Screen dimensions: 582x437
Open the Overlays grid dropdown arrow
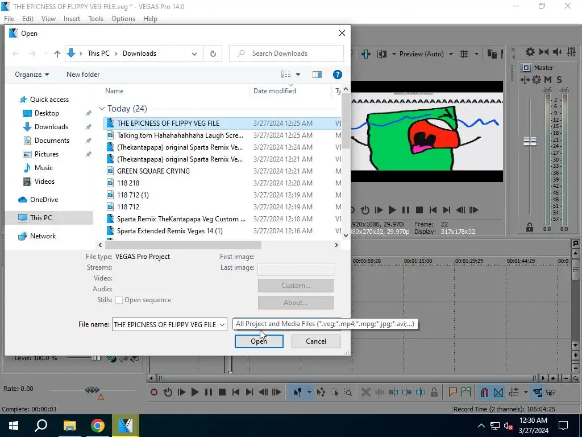(x=476, y=54)
